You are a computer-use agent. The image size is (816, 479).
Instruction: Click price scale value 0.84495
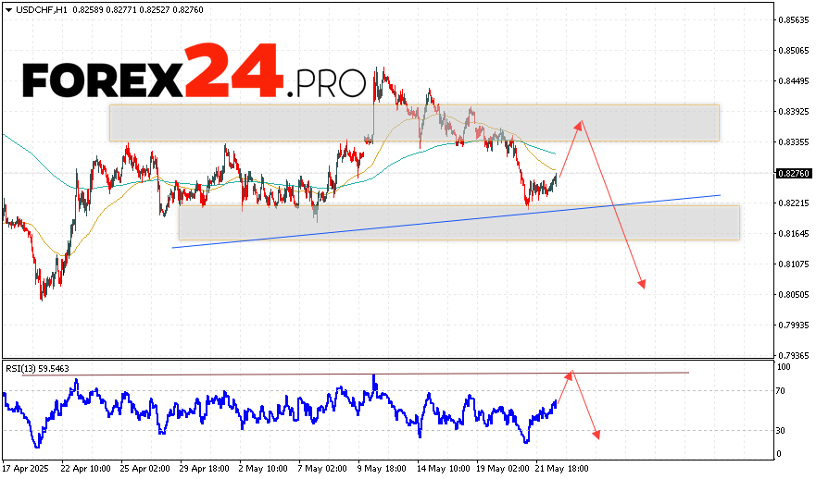point(794,81)
